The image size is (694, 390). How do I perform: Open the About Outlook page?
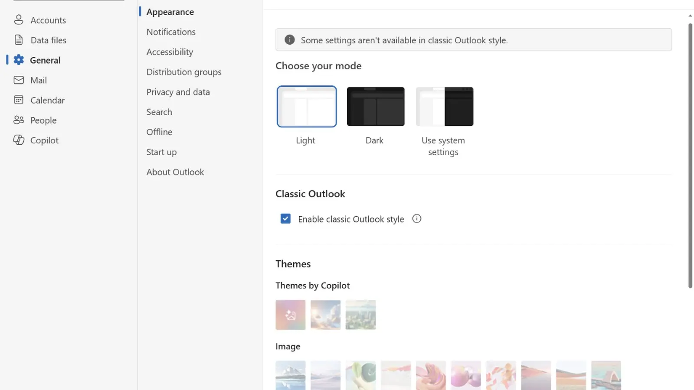pos(175,172)
